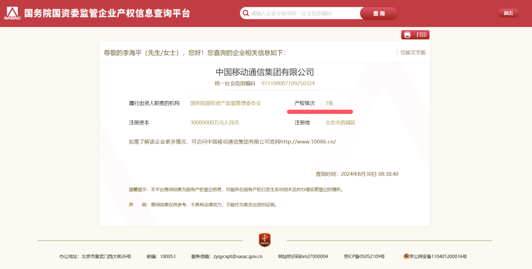Select the 1级 property level value
Image resolution: width=532 pixels, height=269 pixels.
(x=329, y=103)
